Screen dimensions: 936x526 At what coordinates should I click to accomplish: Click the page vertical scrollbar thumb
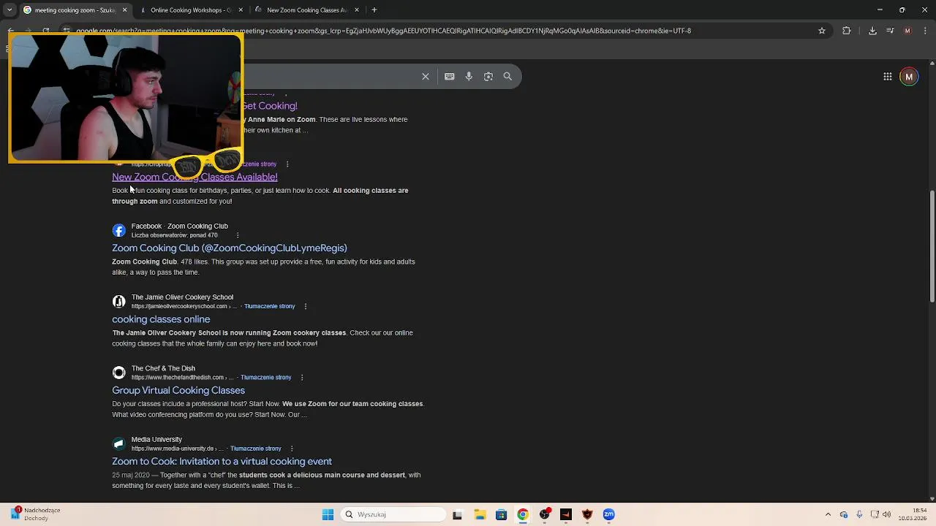coord(932,246)
